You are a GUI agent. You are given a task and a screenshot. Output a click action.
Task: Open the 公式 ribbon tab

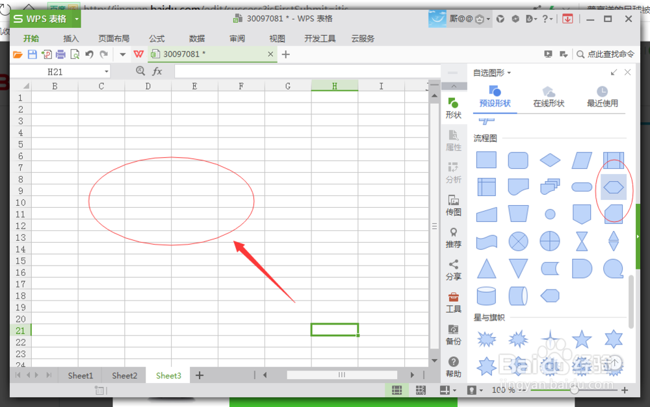[x=157, y=38]
